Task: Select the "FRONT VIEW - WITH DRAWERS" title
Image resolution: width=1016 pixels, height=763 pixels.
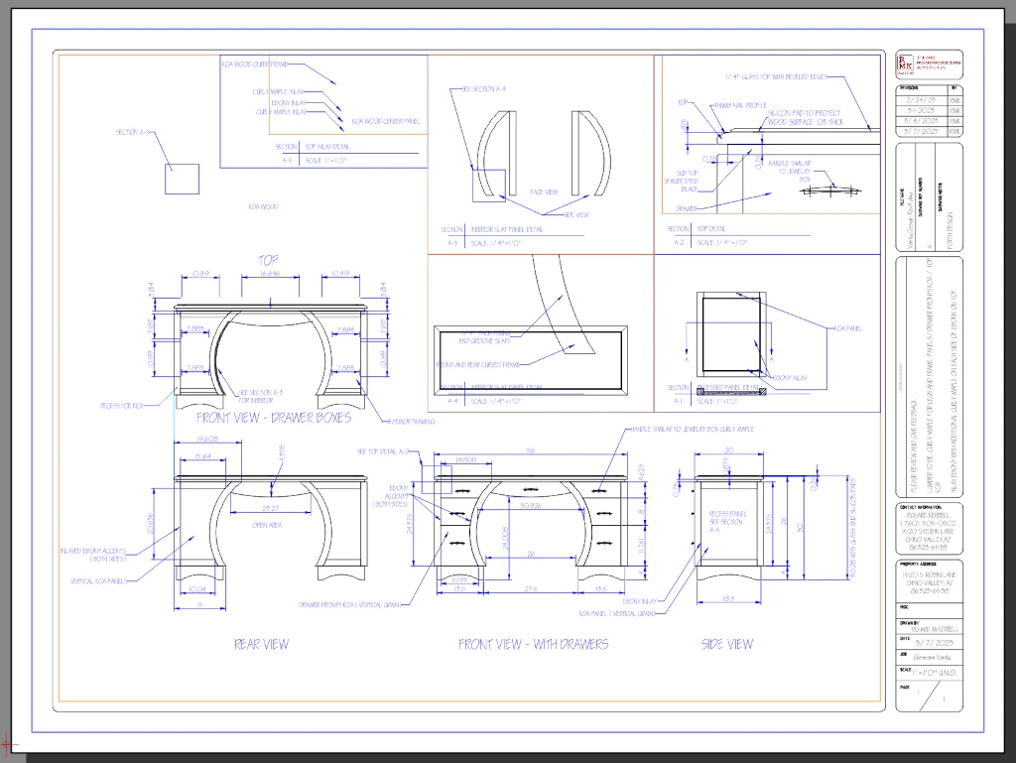Action: point(533,644)
